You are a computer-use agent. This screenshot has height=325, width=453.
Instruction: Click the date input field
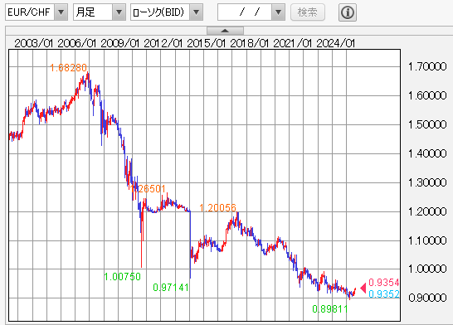[245, 12]
